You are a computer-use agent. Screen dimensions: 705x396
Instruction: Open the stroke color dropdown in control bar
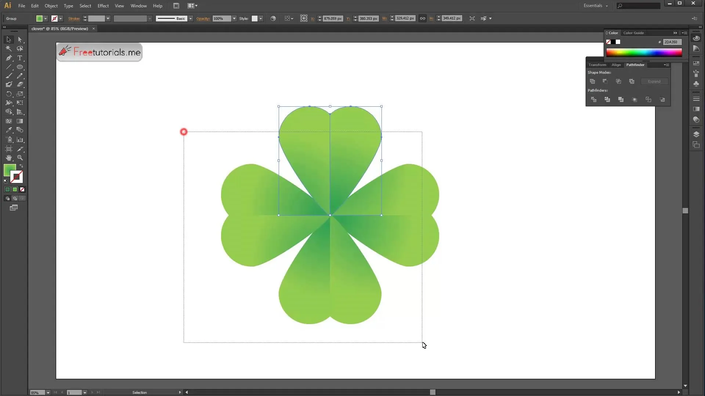[x=61, y=19]
